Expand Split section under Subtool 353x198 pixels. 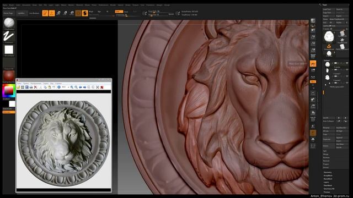(x=325, y=151)
